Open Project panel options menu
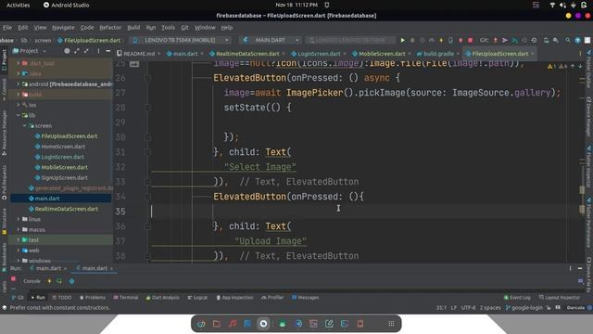593x334 pixels. [98, 51]
